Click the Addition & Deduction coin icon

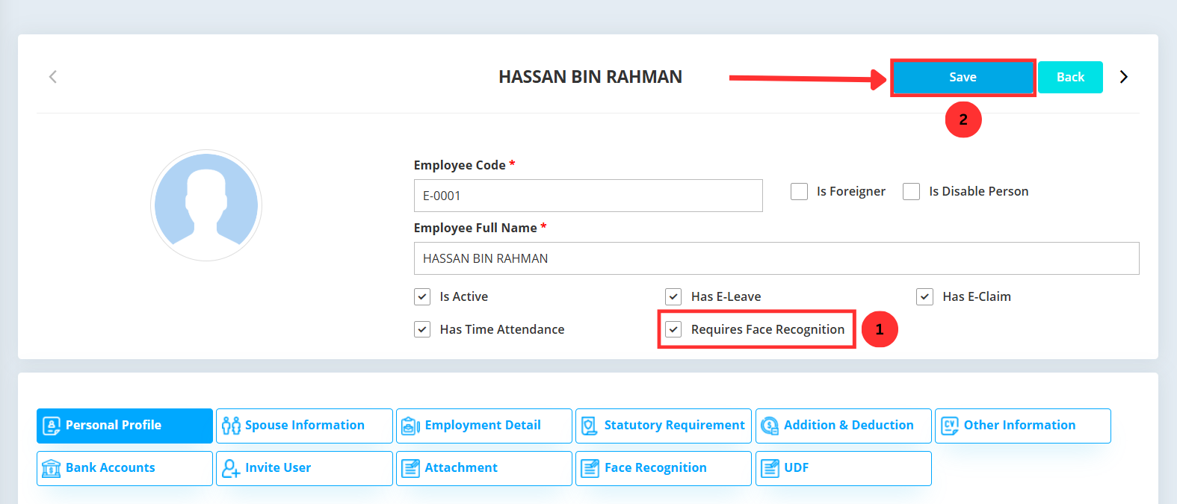pyautogui.click(x=770, y=426)
